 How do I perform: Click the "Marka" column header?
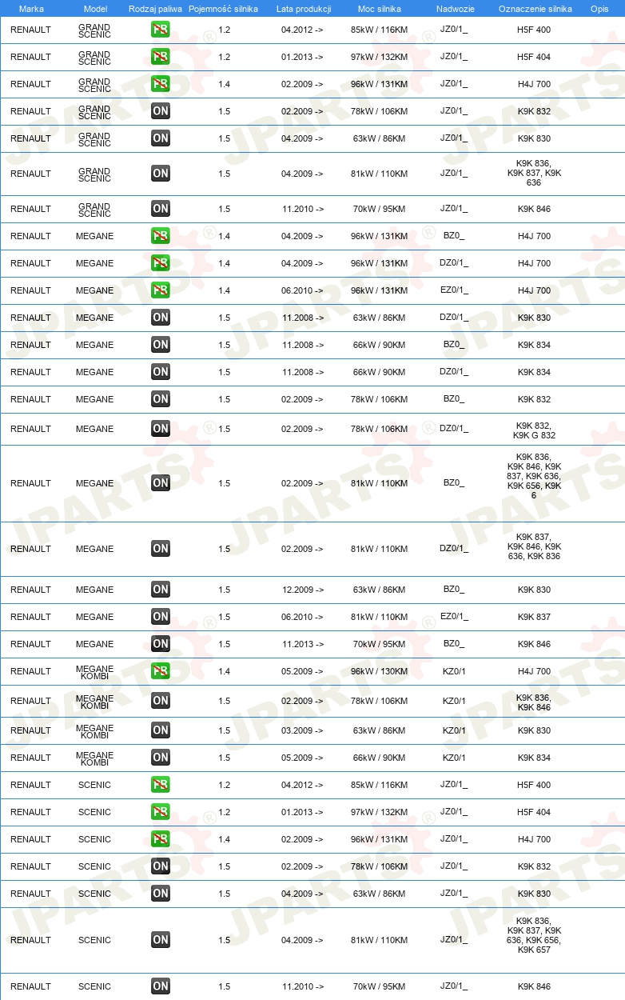31,9
